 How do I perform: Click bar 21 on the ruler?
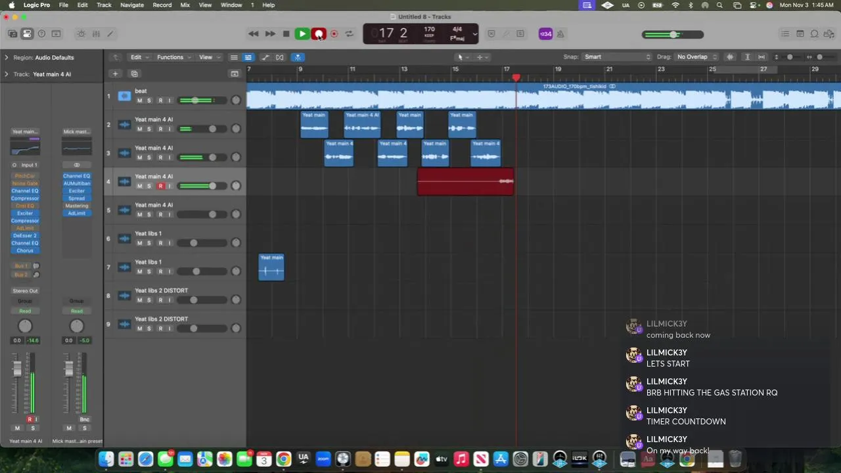click(609, 70)
